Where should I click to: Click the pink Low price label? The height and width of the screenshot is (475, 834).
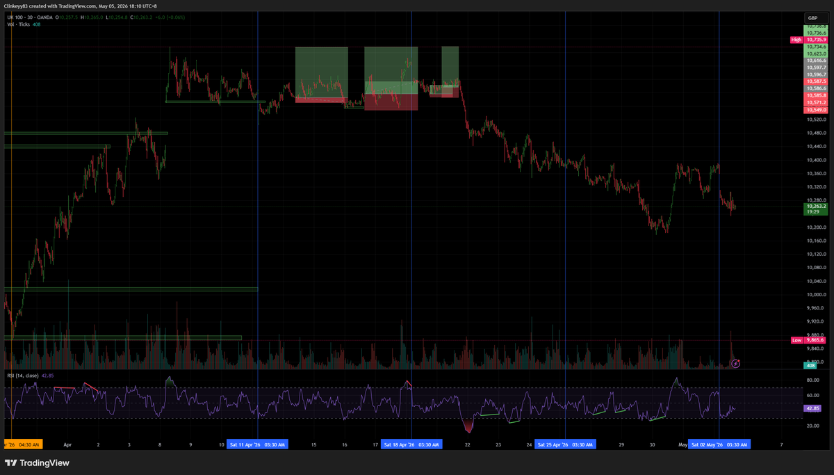click(x=796, y=340)
